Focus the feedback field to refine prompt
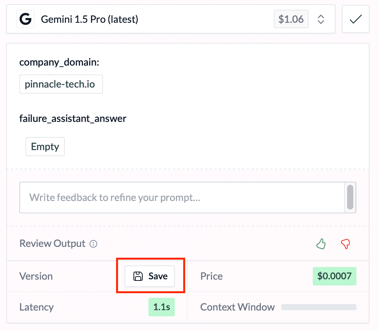This screenshot has width=378, height=331. point(181,198)
